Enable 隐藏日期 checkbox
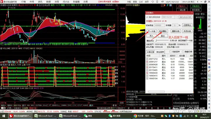 (x=183, y=52)
